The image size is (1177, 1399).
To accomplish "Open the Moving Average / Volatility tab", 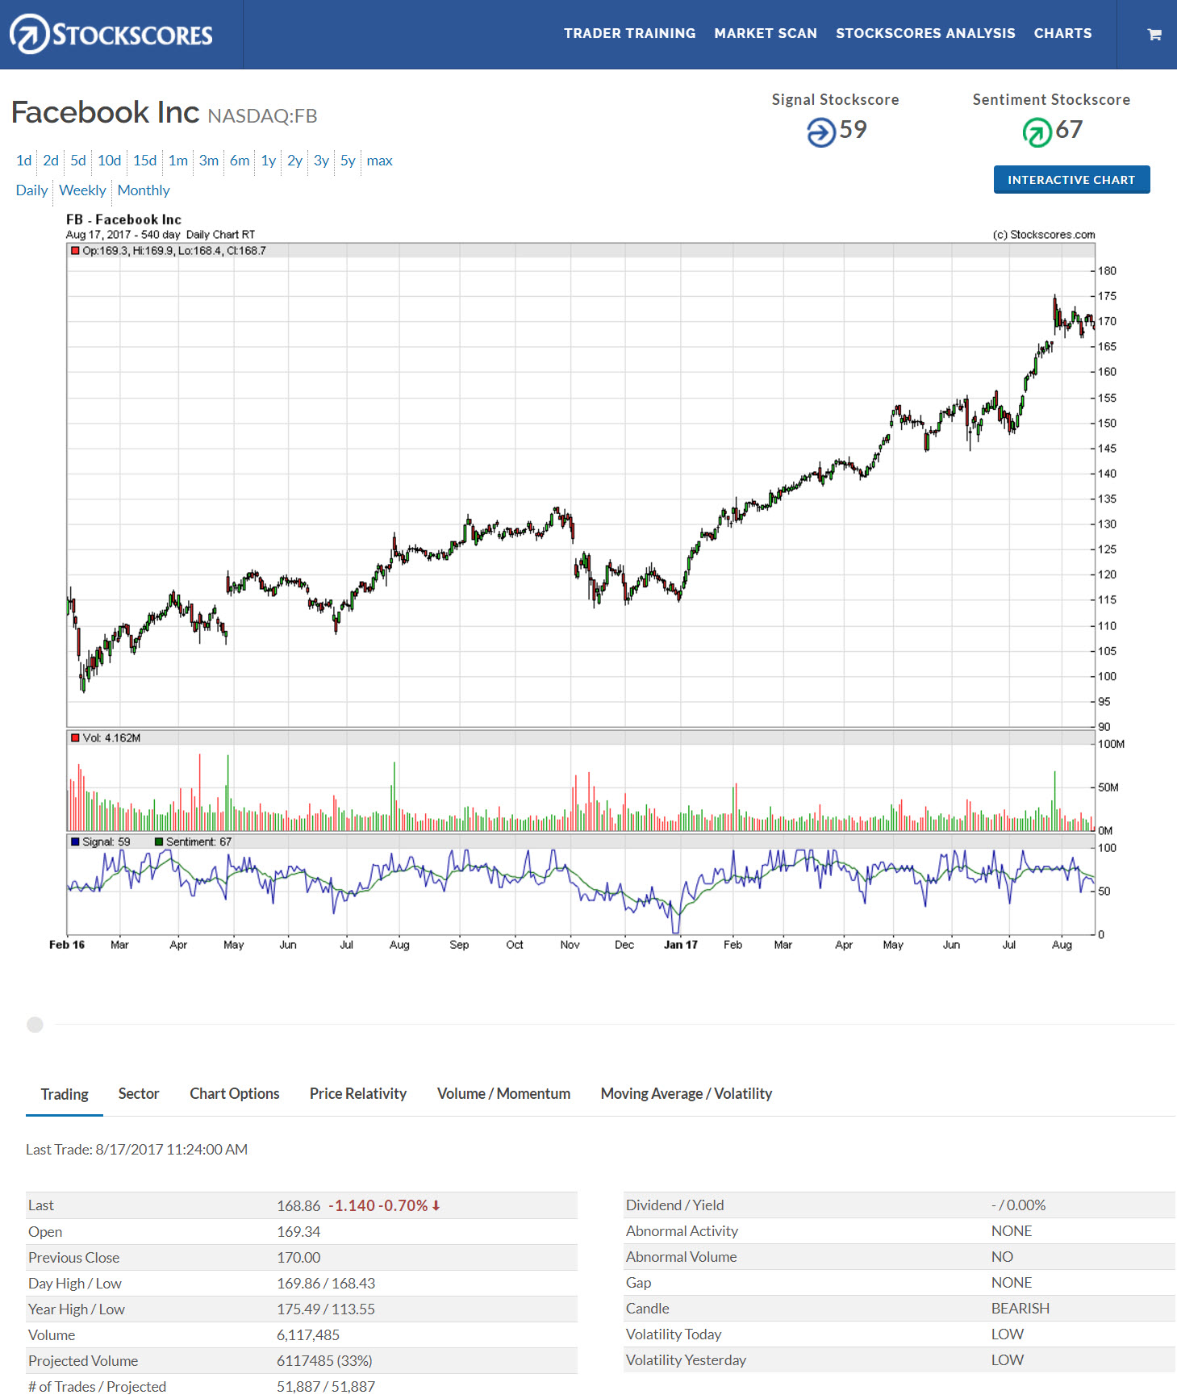I will click(x=687, y=1093).
